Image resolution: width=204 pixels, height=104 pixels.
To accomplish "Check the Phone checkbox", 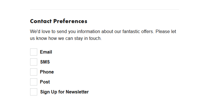I will click(x=34, y=72).
